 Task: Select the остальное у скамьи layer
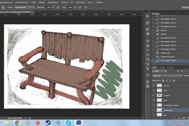[171, 105]
